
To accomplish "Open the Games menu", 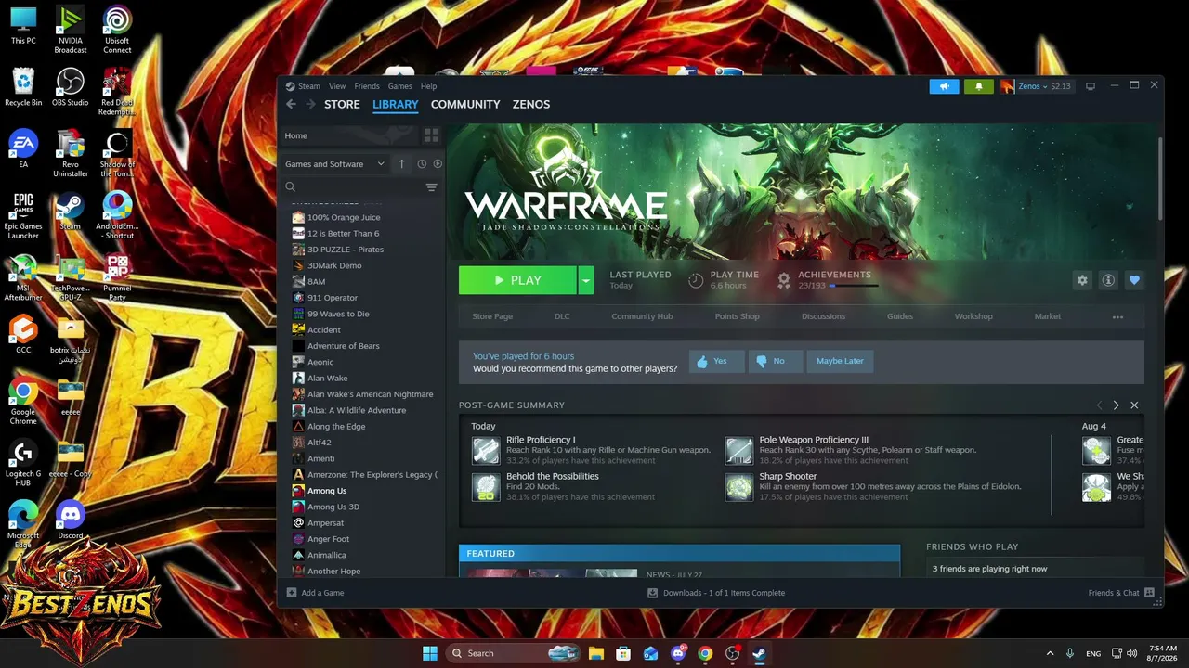I will (x=400, y=86).
